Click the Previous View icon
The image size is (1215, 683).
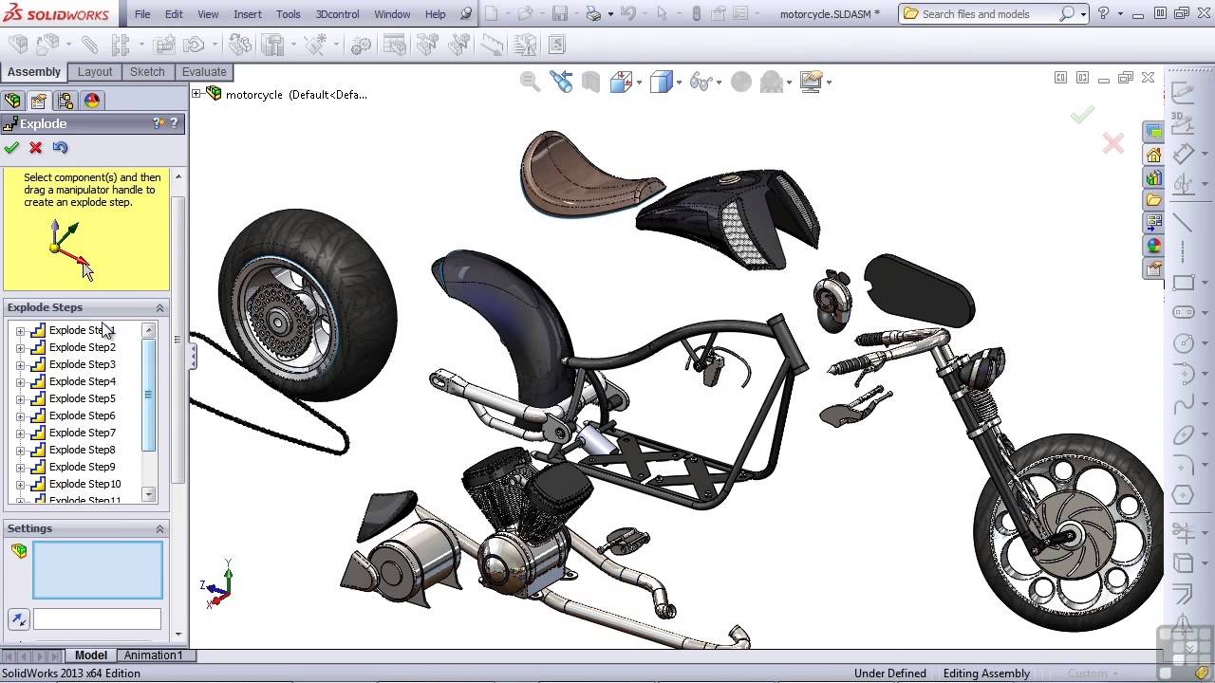[561, 83]
